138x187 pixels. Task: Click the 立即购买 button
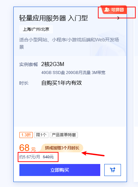point(60,170)
